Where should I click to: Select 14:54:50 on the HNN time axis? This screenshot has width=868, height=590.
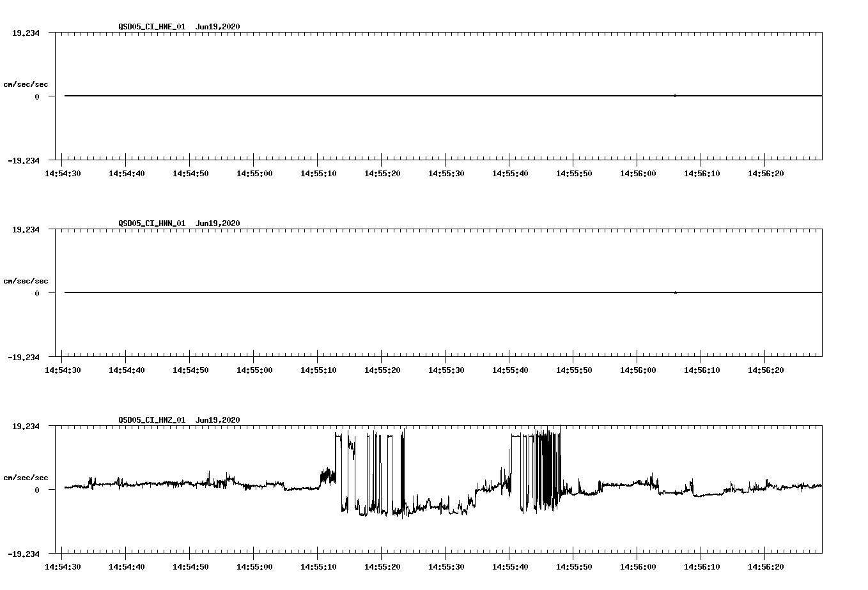click(190, 370)
